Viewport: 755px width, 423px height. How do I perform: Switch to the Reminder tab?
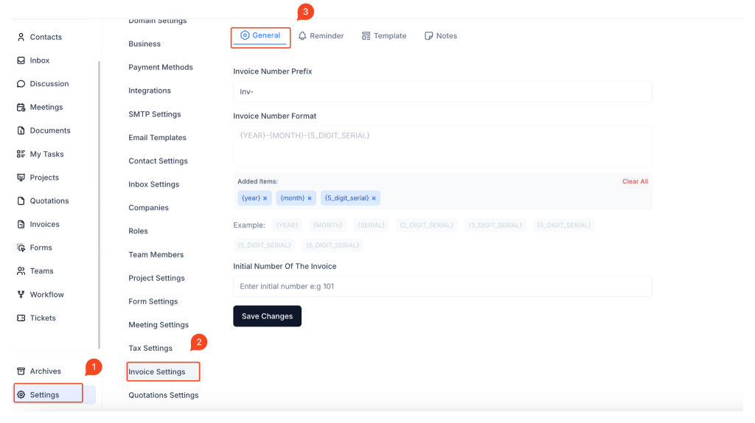coord(321,36)
